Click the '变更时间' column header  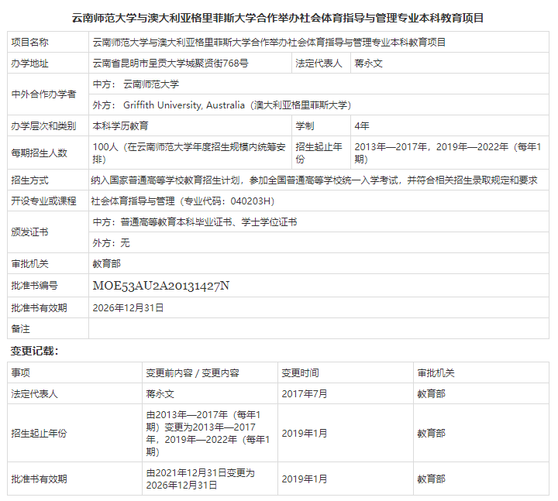(x=301, y=373)
